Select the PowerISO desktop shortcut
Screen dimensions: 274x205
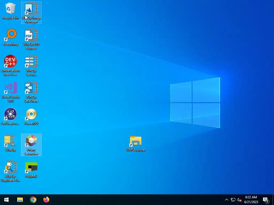click(x=31, y=116)
